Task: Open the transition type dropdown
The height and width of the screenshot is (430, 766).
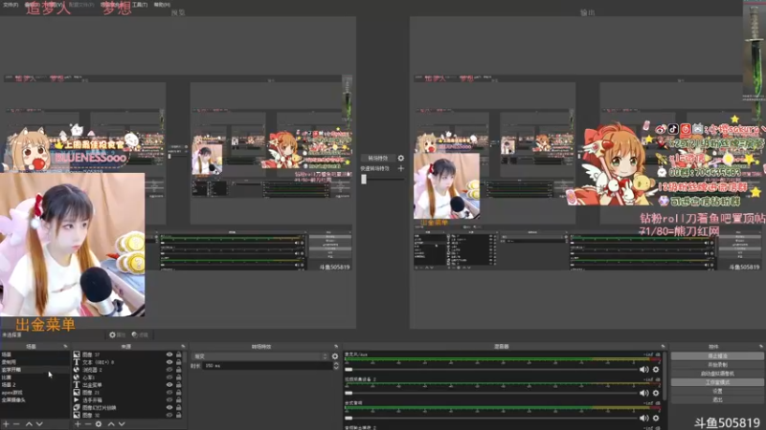Action: (260, 356)
